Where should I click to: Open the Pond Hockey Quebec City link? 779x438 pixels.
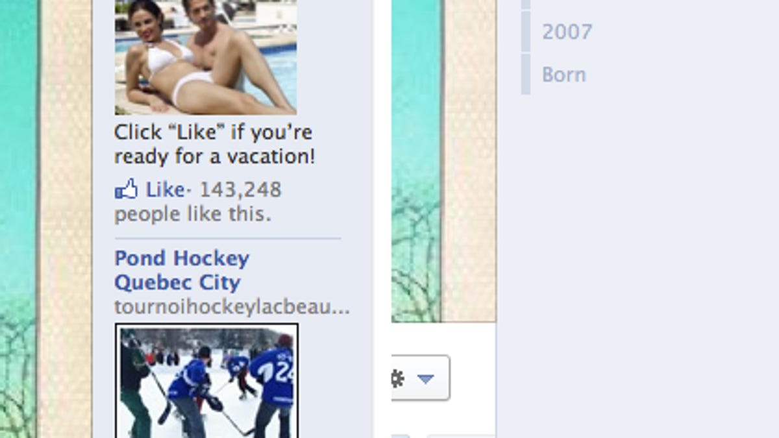182,270
